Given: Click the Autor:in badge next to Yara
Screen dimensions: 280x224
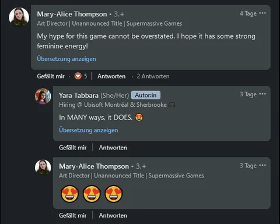Looking at the screenshot, I should pyautogui.click(x=146, y=95).
